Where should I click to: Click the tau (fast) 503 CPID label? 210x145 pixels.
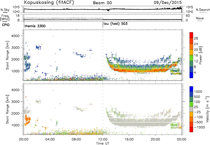pos(115,24)
